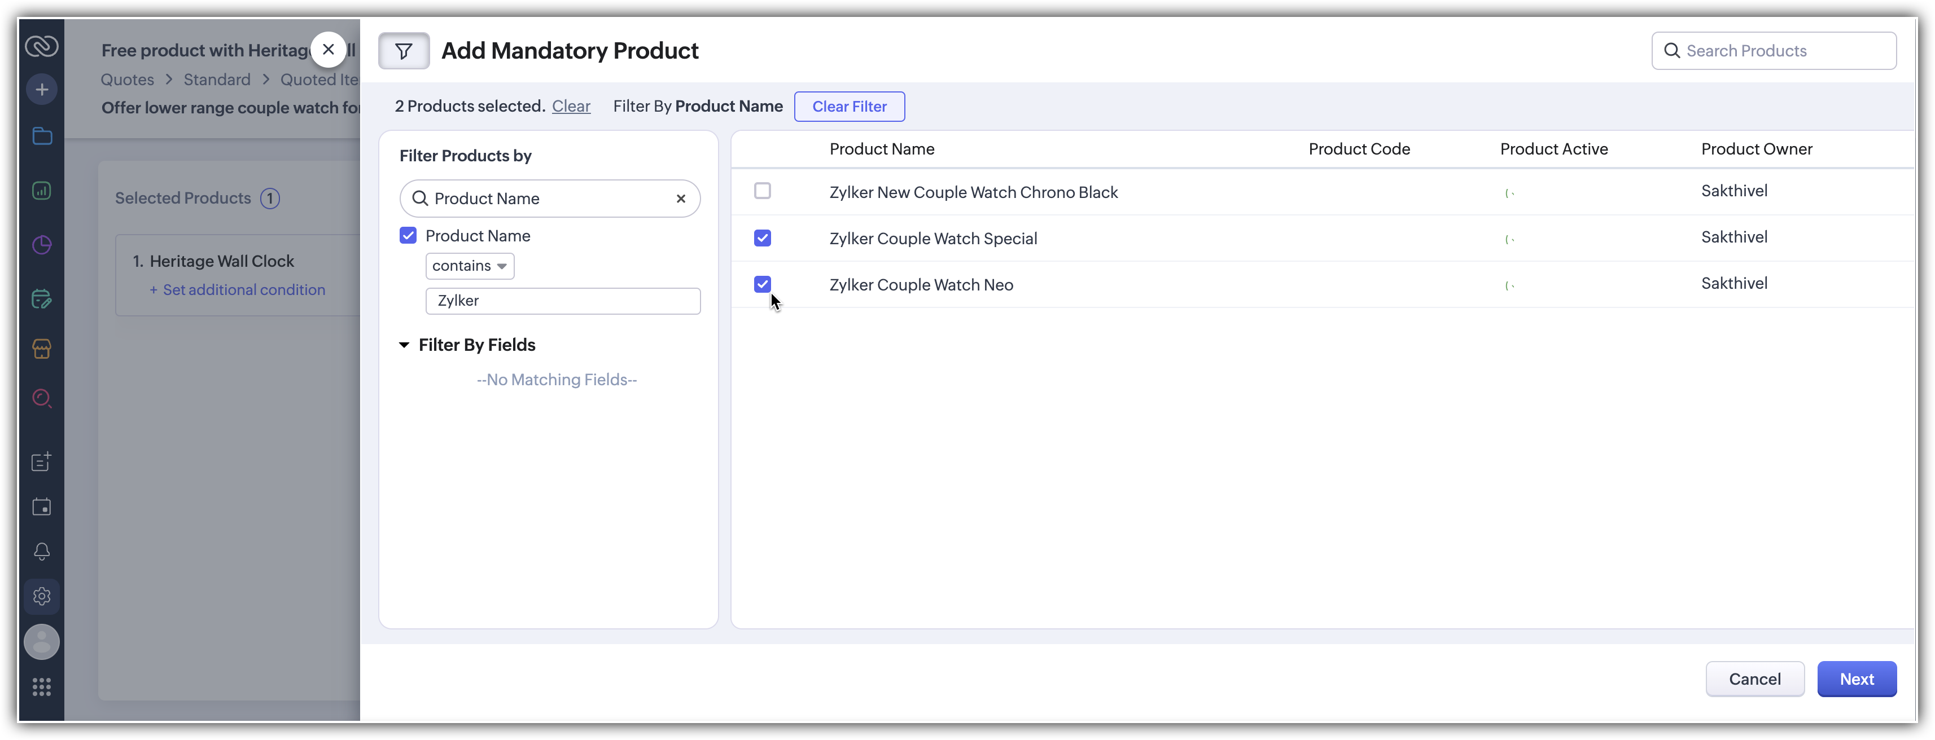Viewport: 1935px width, 740px height.
Task: Open the apps grid icon
Action: pyautogui.click(x=42, y=687)
